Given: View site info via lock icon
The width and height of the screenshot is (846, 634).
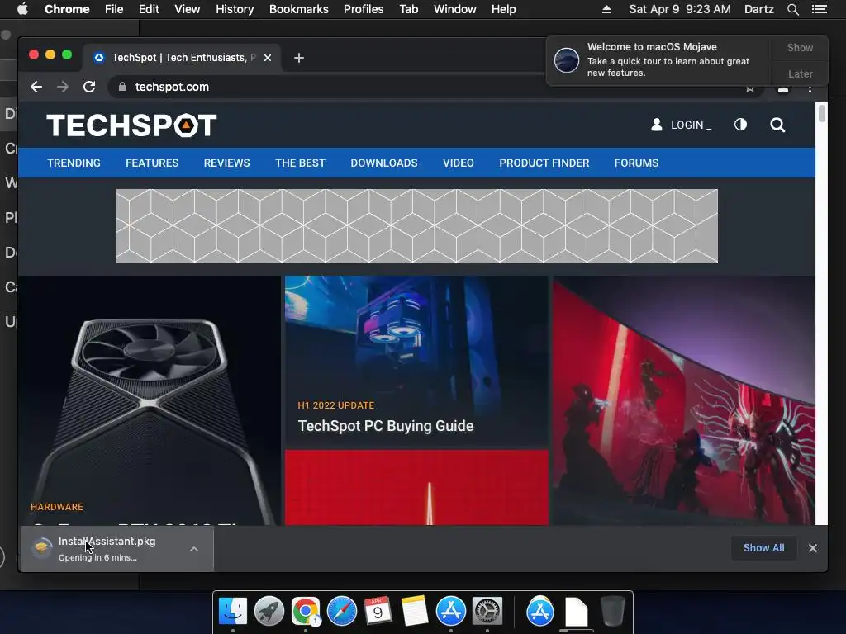Looking at the screenshot, I should [122, 87].
